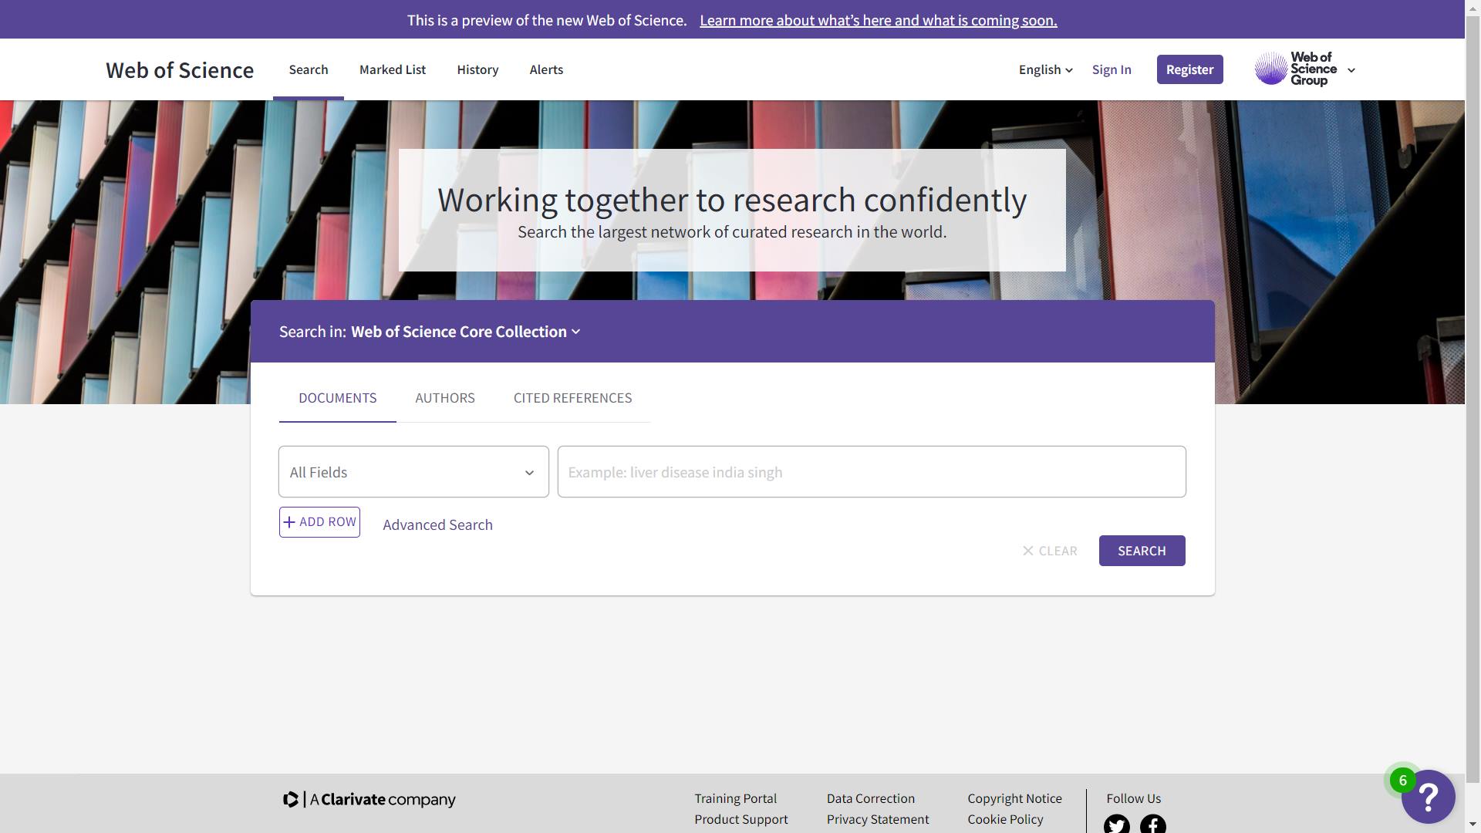Screen dimensions: 1481x833
Task: Expand the Web of Science Group menu chevron
Action: pyautogui.click(x=1351, y=70)
